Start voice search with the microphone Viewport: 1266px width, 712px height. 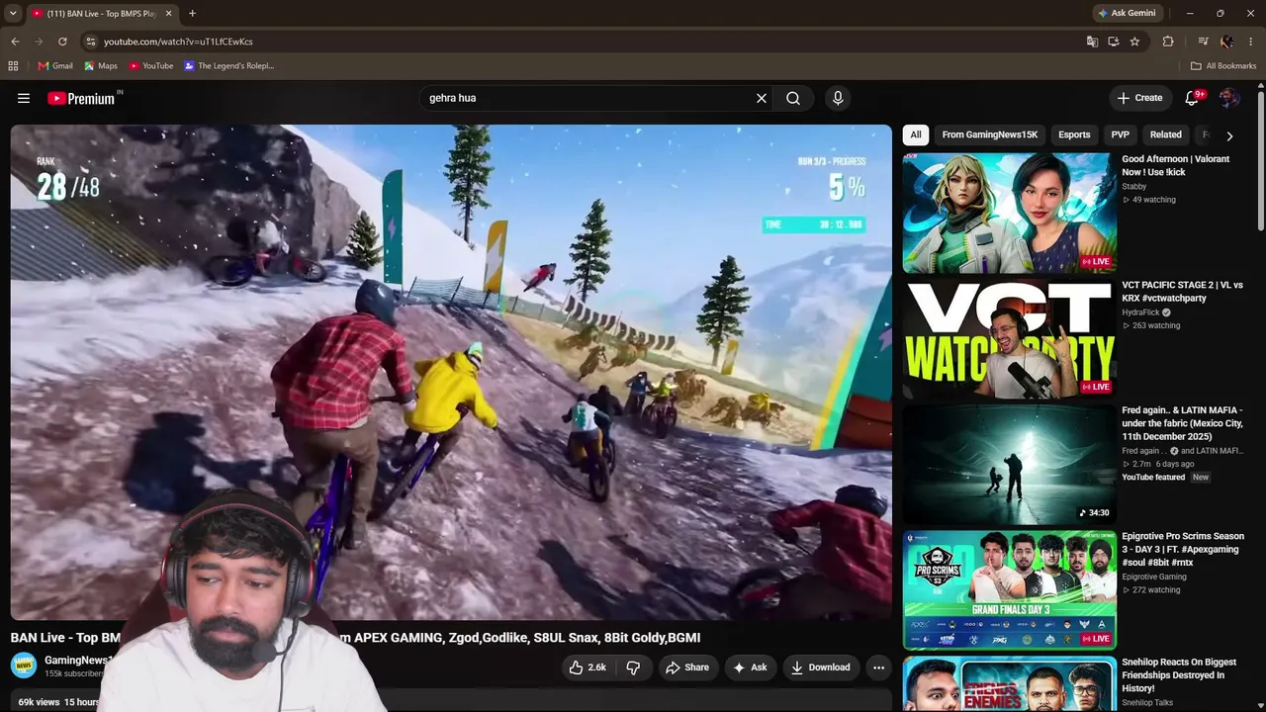[838, 98]
